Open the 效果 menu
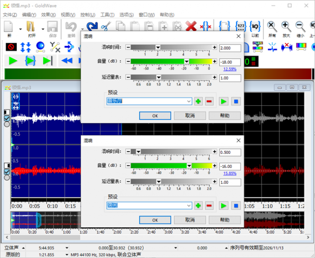Screen dimensions: 315x258 [48, 15]
